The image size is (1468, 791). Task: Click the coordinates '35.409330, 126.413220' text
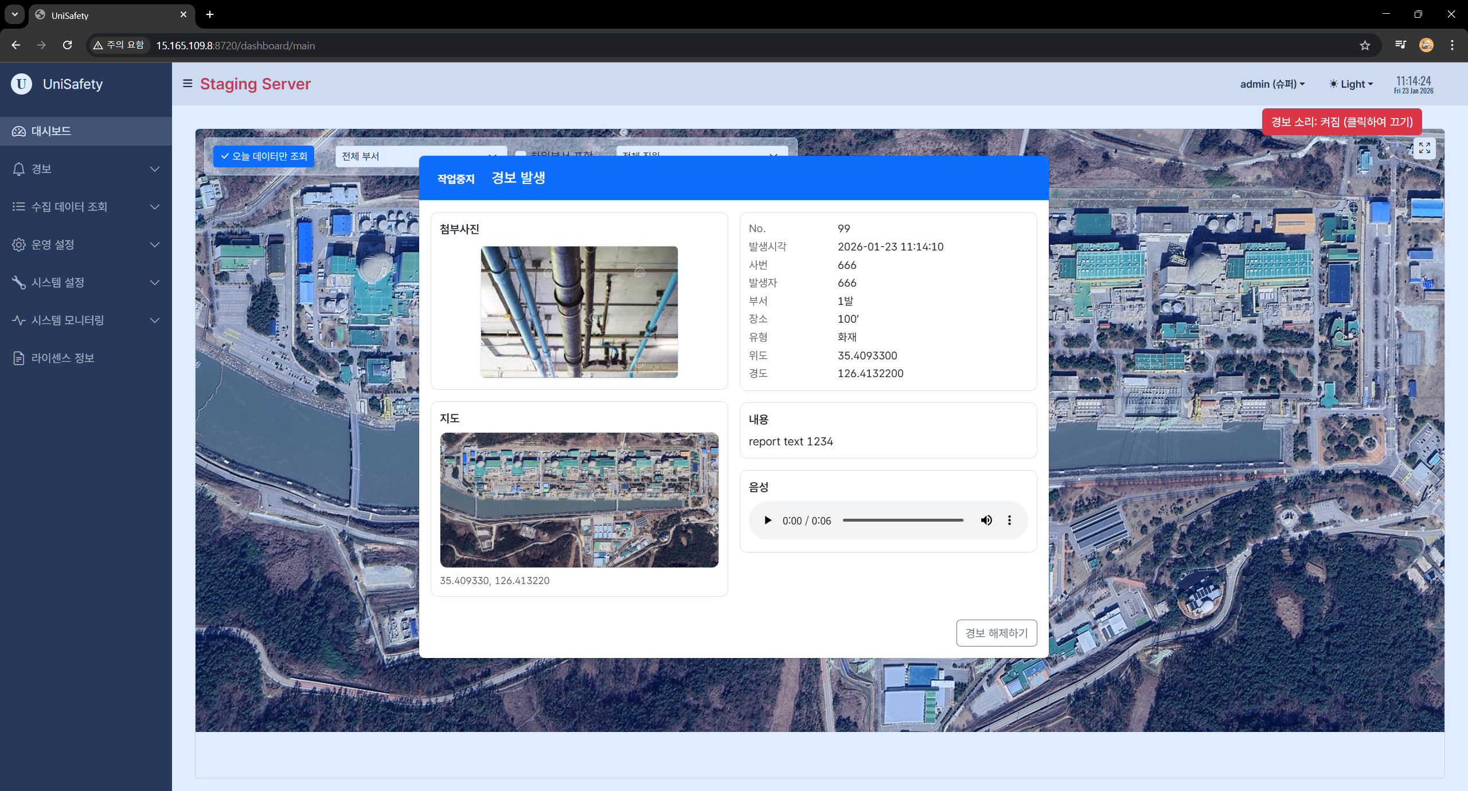pyautogui.click(x=494, y=581)
